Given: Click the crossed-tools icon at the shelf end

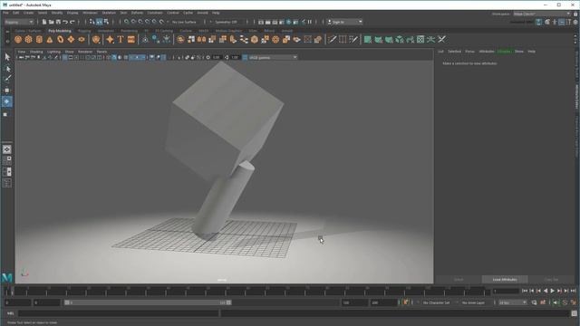Looking at the screenshot, I should click(x=441, y=40).
